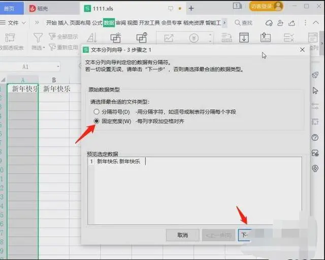The height and width of the screenshot is (260, 325).
Task: Click the help question mark sidebar icon
Action: point(315,138)
